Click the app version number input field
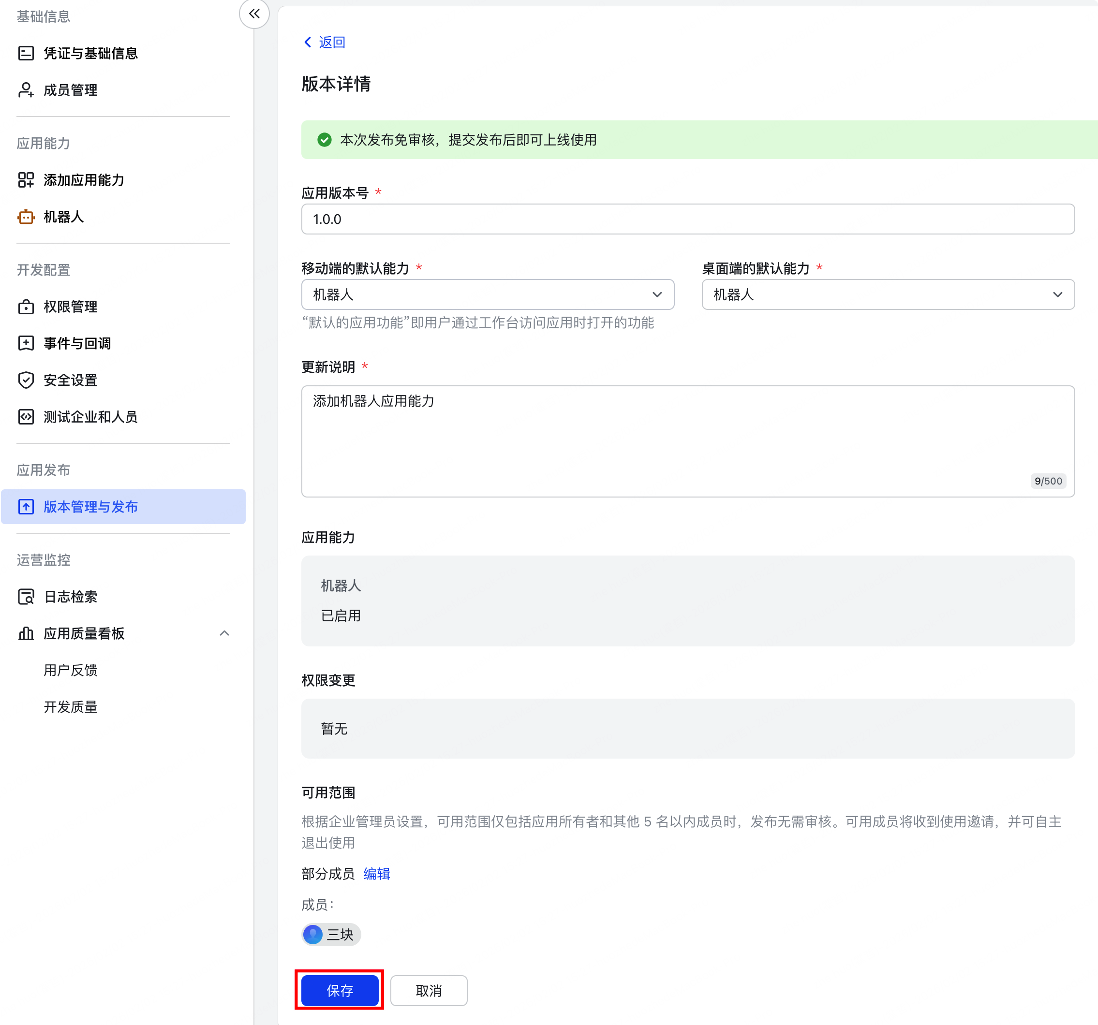Image resolution: width=1098 pixels, height=1025 pixels. [x=687, y=219]
